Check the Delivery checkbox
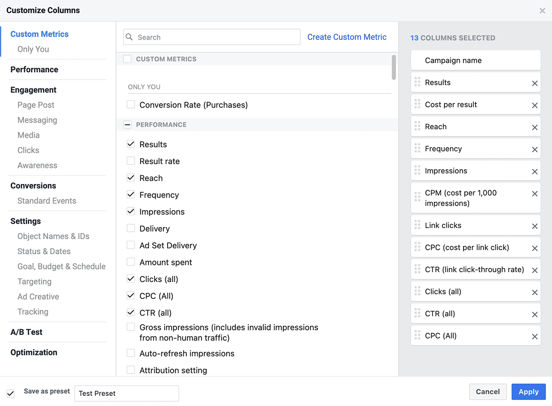The height and width of the screenshot is (406, 552). click(x=131, y=228)
